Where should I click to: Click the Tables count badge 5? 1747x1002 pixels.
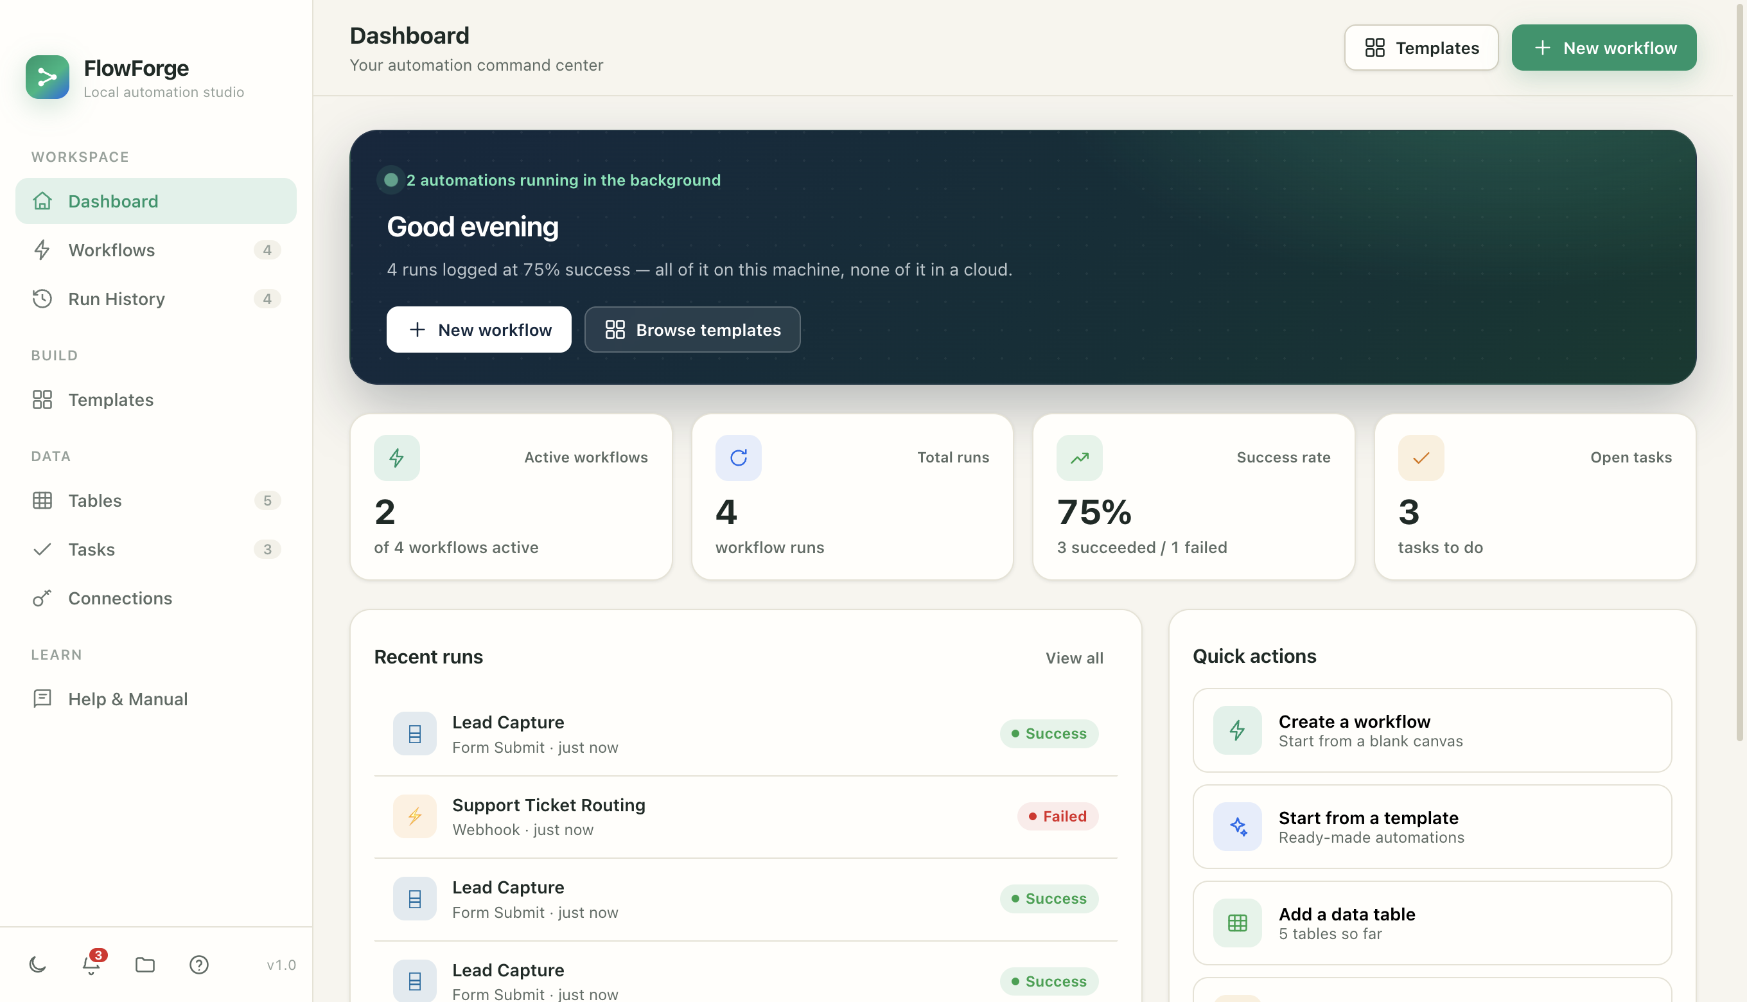pos(268,500)
